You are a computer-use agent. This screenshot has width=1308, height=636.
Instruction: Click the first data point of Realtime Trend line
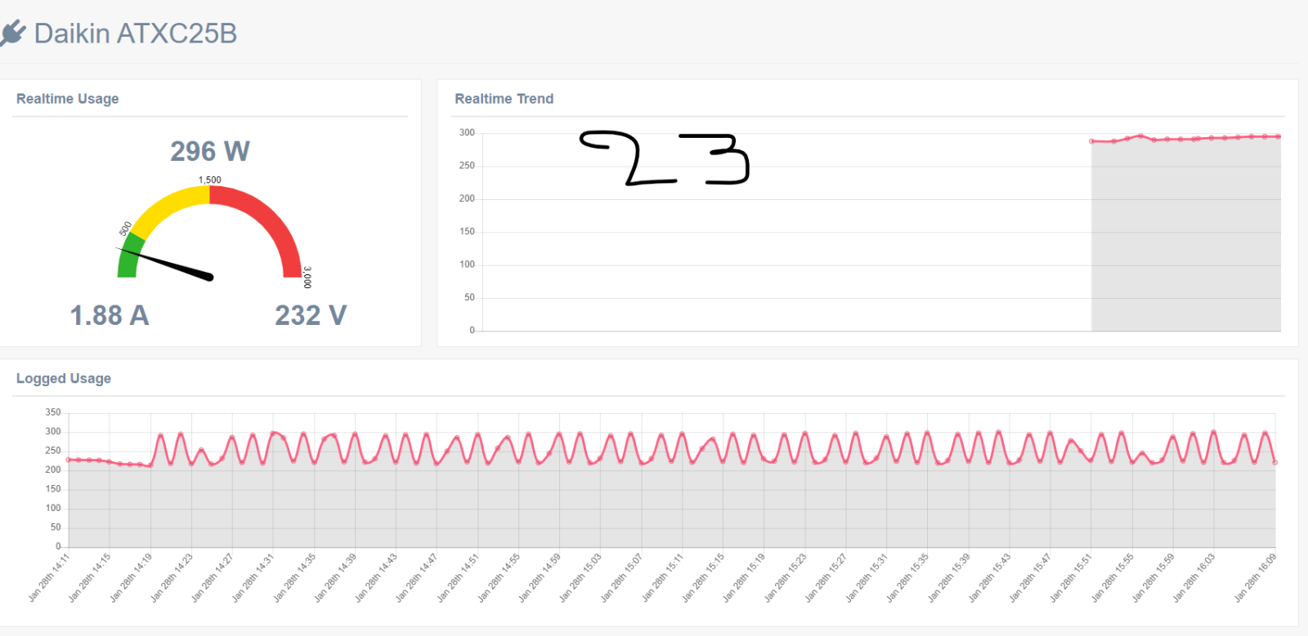pos(1092,141)
